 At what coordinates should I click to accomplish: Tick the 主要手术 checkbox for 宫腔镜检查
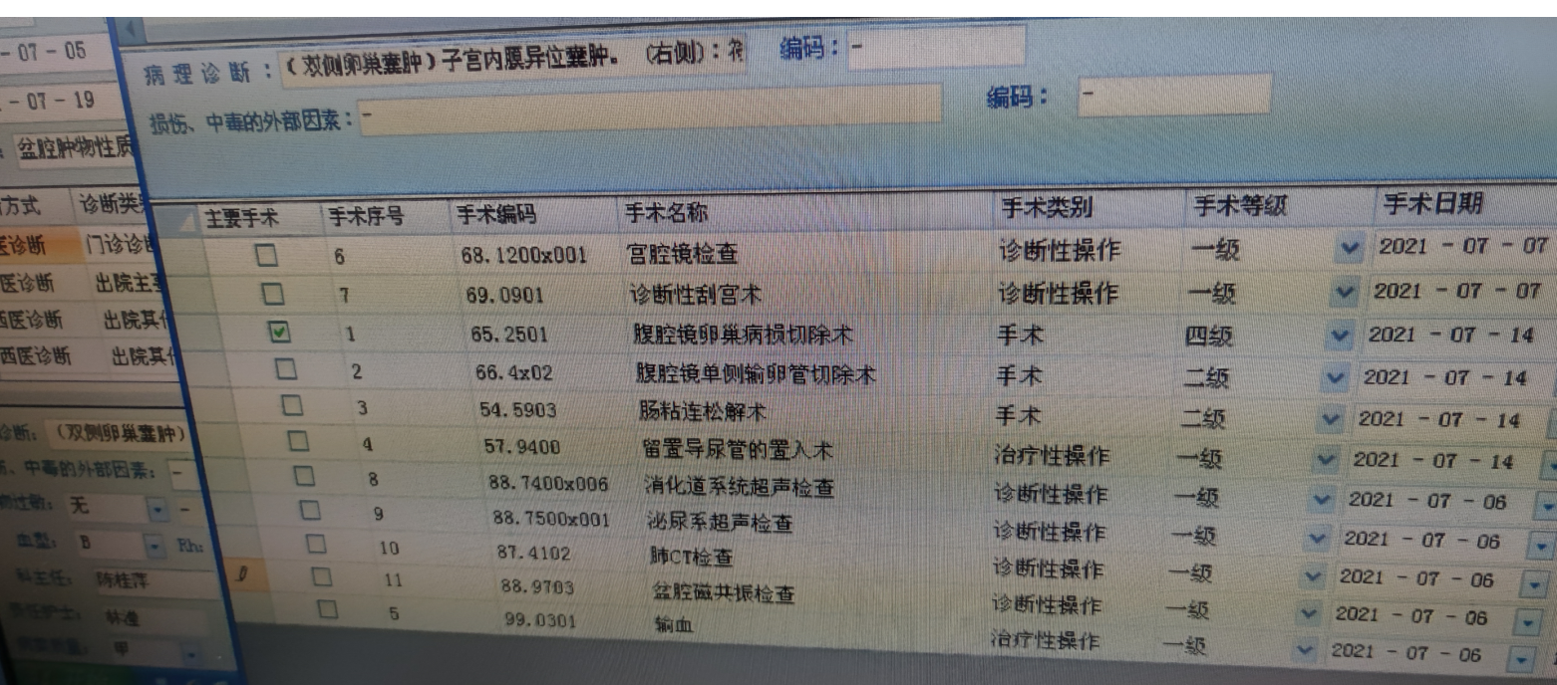266,256
